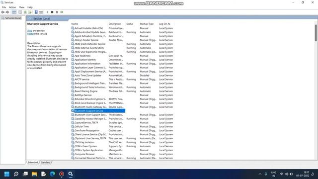This screenshot has width=318, height=179.
Task: Open the blue Help toolbar icon
Action: pyautogui.click(x=36, y=12)
